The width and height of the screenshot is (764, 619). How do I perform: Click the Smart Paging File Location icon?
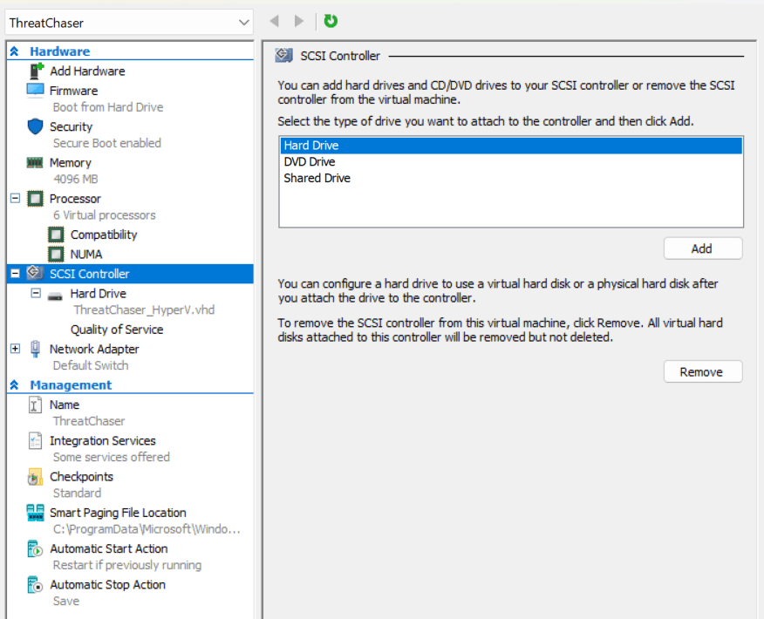(35, 513)
